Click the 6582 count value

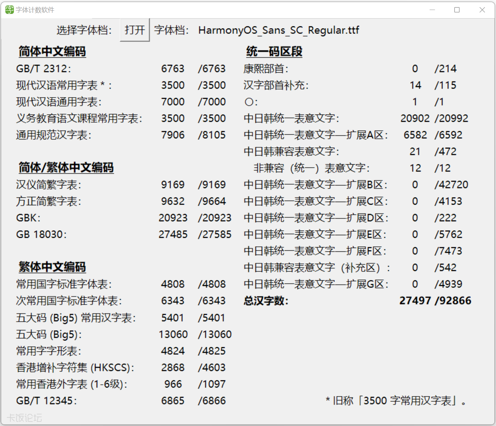click(415, 135)
